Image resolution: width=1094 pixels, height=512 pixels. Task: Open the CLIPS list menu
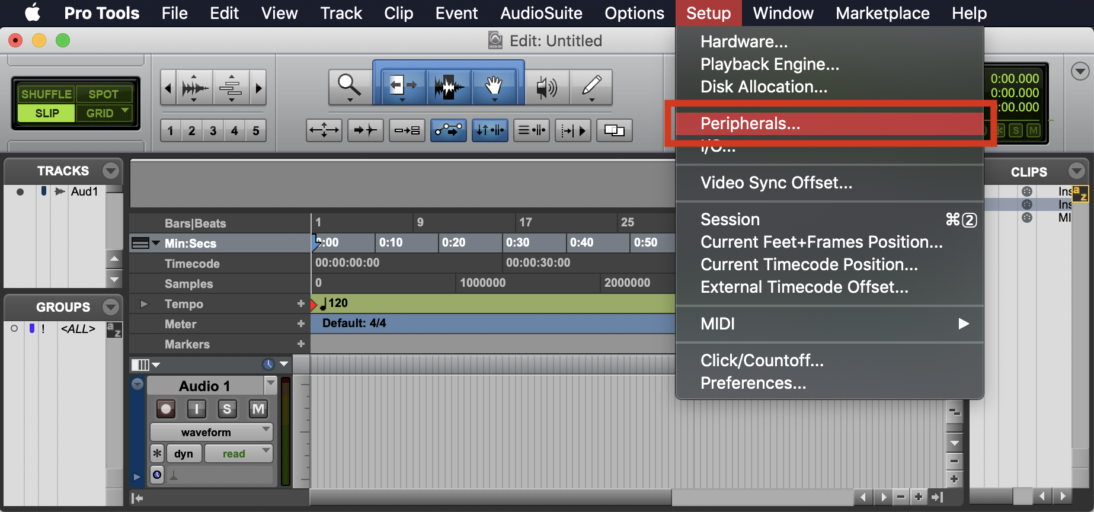click(x=1077, y=171)
